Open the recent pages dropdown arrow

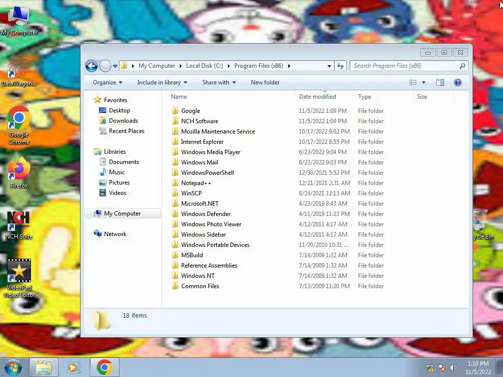pos(115,66)
